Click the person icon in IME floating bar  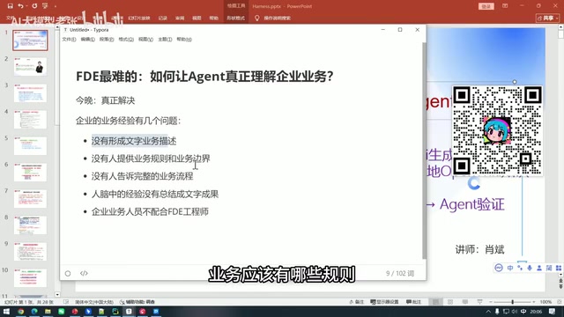pos(539,268)
